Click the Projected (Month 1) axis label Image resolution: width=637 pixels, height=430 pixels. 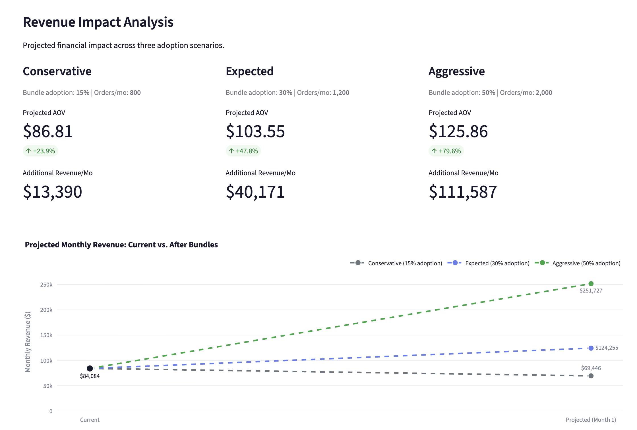point(591,420)
